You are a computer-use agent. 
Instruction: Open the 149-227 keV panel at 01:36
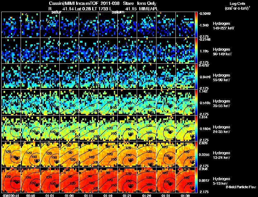click(185, 25)
